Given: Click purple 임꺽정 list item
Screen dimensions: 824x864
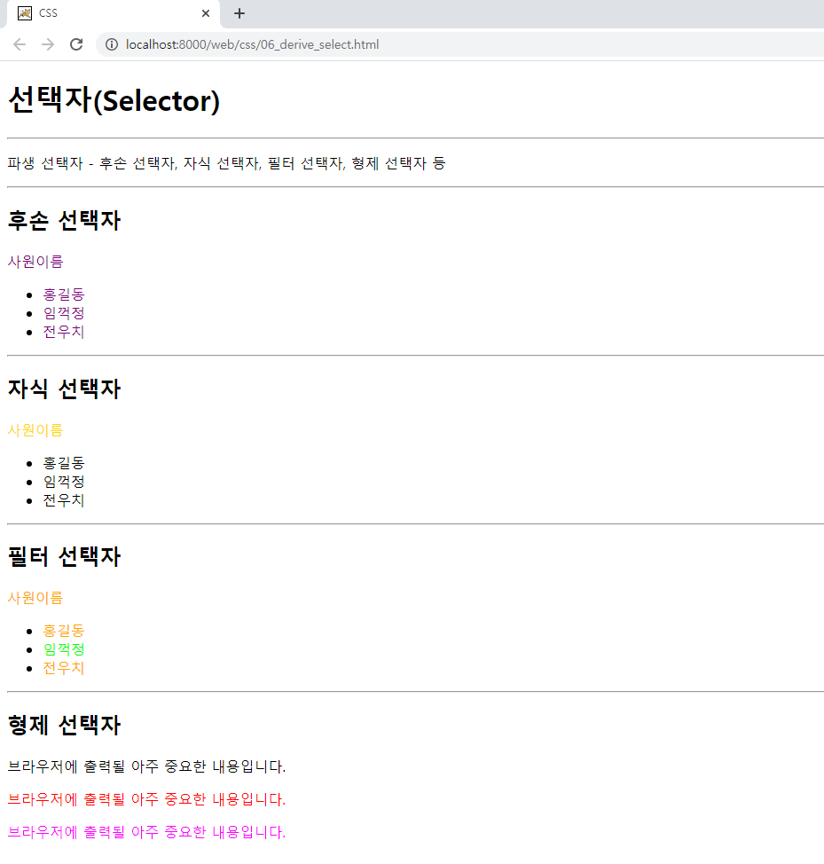Looking at the screenshot, I should pos(64,313).
